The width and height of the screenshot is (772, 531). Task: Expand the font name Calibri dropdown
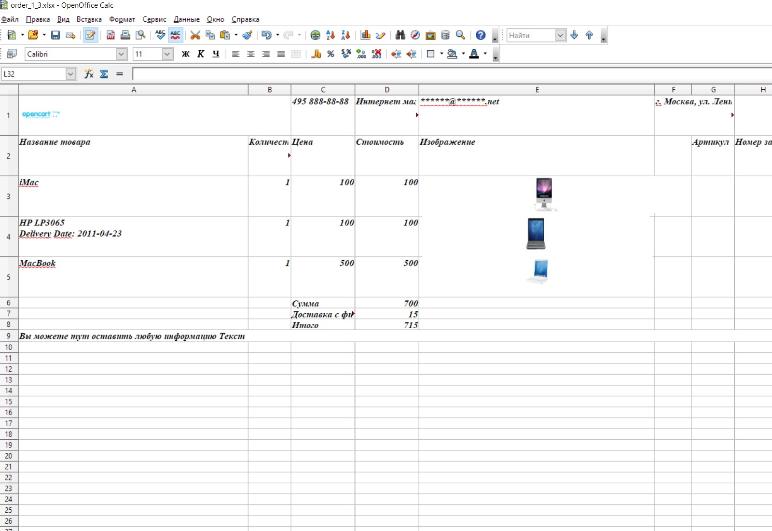(122, 54)
